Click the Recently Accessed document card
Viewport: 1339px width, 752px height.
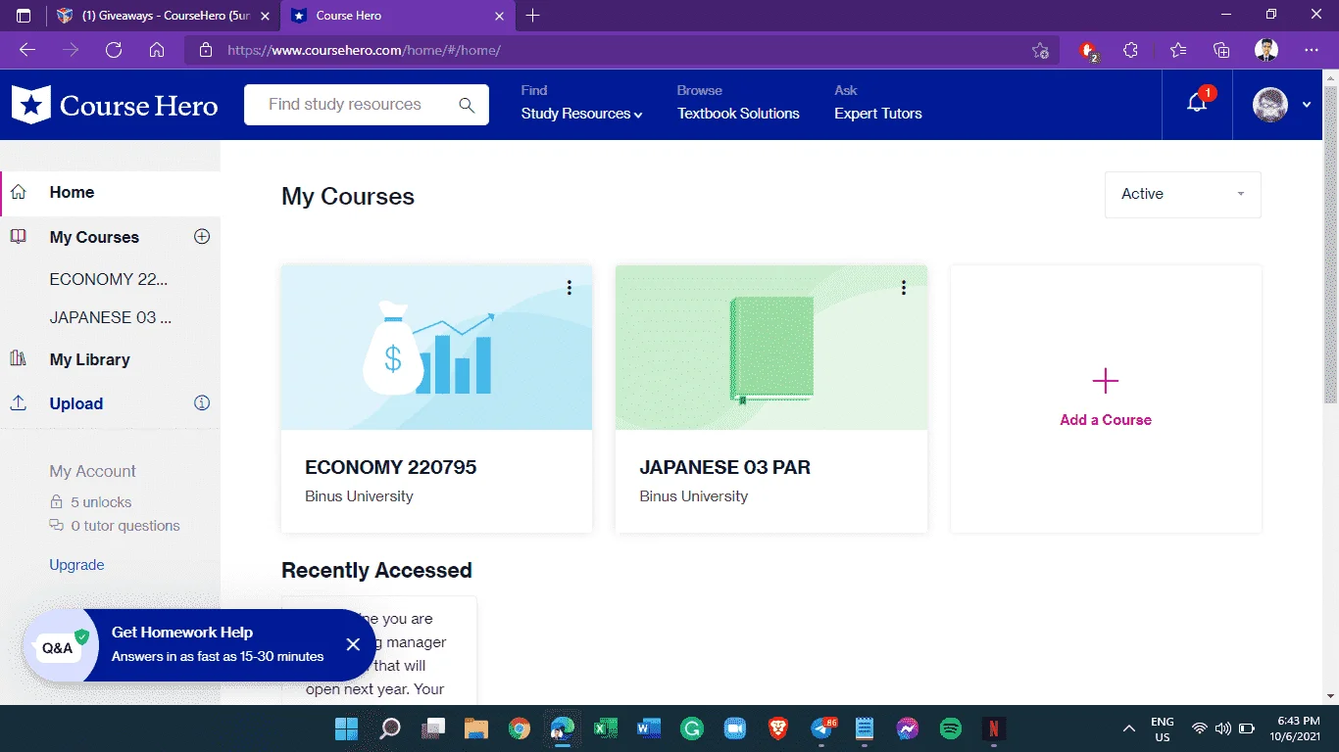379,650
